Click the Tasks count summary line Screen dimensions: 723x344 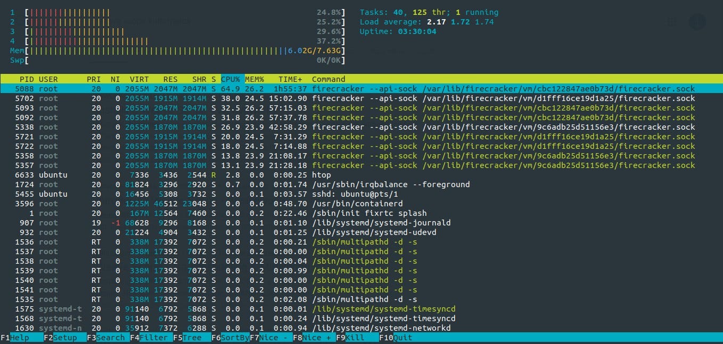click(429, 12)
